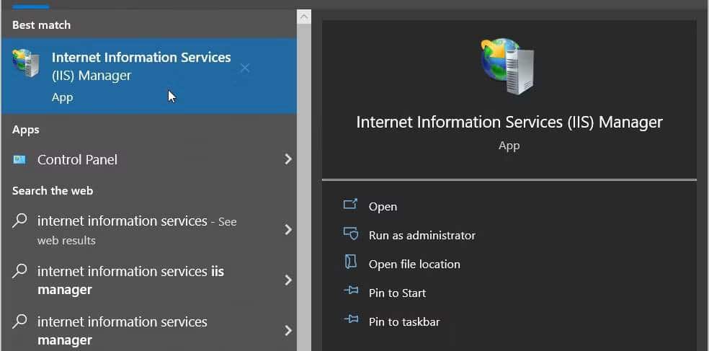This screenshot has height=351, width=709.
Task: Click the IIS Manager icon in Best match
Action: pyautogui.click(x=26, y=63)
